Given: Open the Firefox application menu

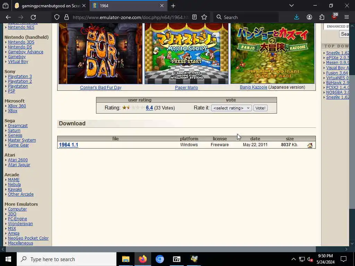Looking at the screenshot, I should pyautogui.click(x=347, y=17).
